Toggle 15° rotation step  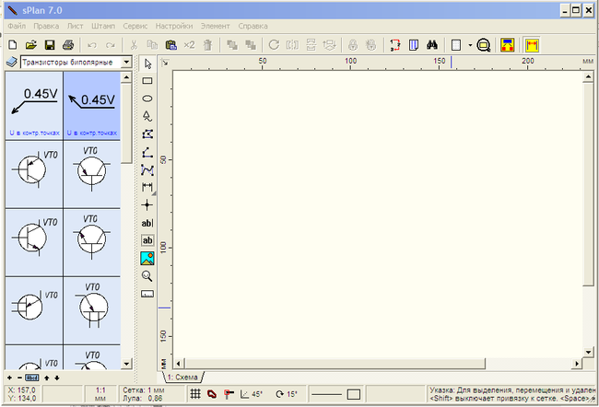pyautogui.click(x=286, y=394)
